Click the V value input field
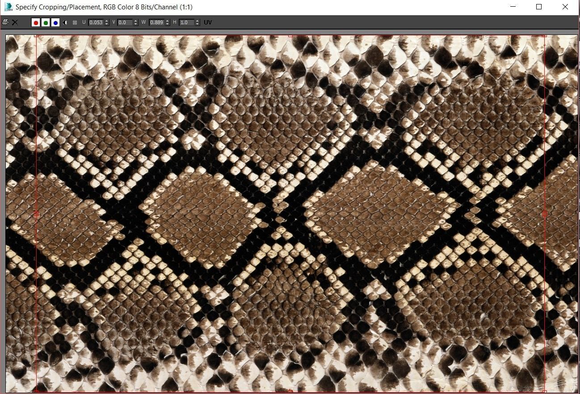This screenshot has width=580, height=394. tap(125, 22)
